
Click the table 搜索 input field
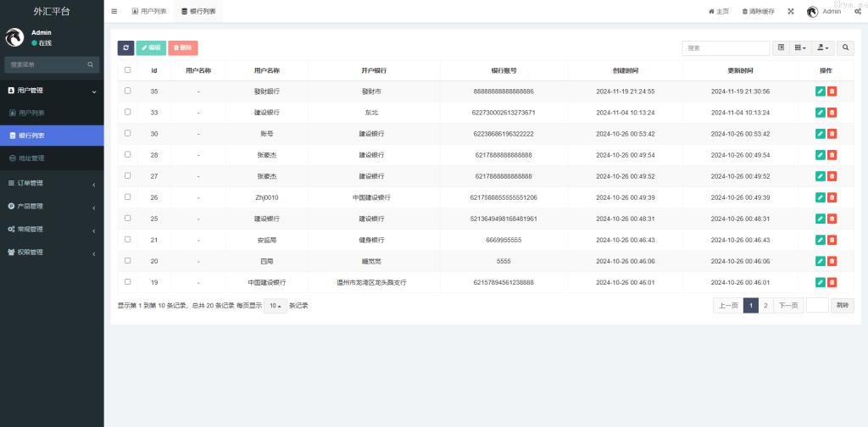pyautogui.click(x=726, y=48)
